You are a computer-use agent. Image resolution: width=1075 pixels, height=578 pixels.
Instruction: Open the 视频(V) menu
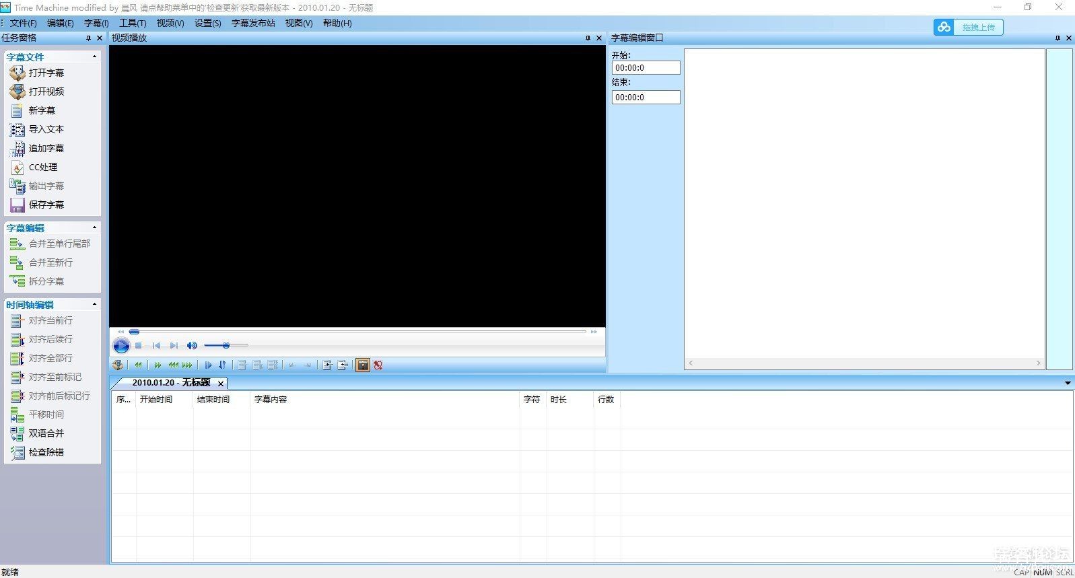click(170, 23)
